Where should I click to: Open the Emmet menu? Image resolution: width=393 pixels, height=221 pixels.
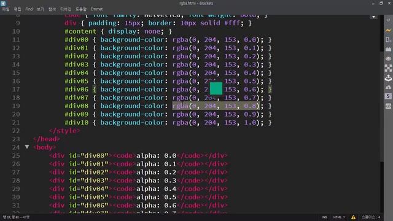(96, 9)
